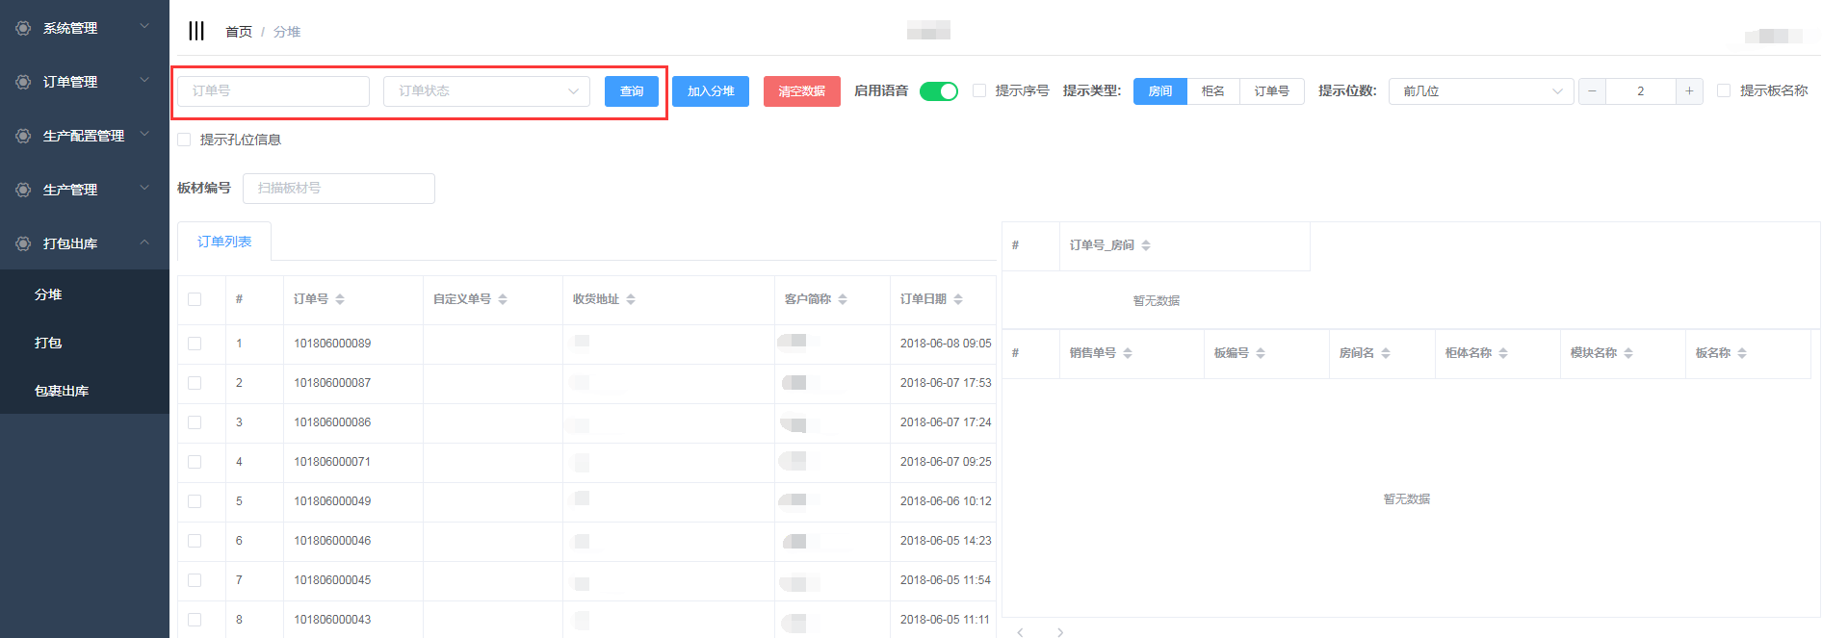Sort by 销售单号 column icon
1822x638 pixels.
[1127, 353]
